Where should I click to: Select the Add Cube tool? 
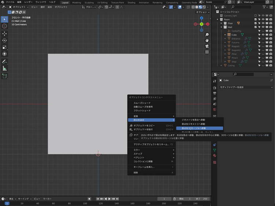[x=4, y=76]
